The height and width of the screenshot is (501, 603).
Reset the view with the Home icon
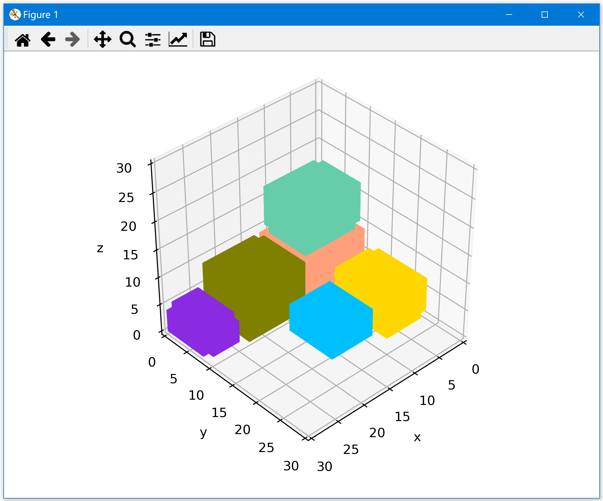click(23, 39)
